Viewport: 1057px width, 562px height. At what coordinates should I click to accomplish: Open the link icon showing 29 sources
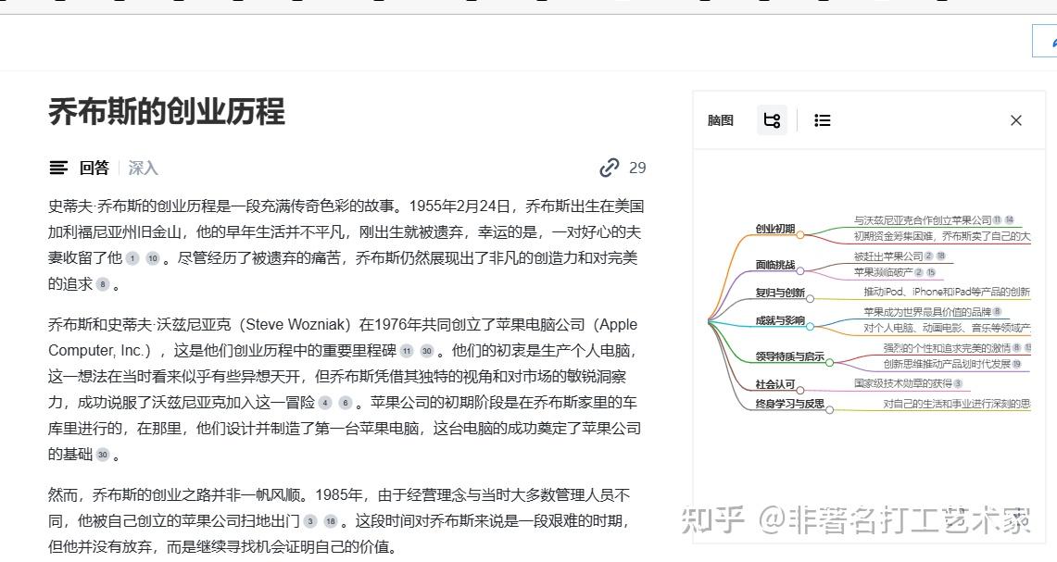tap(610, 168)
